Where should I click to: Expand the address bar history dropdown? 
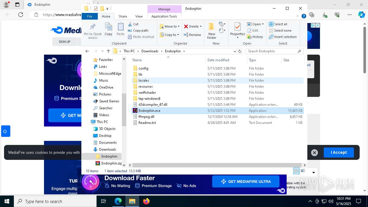tap(235, 51)
